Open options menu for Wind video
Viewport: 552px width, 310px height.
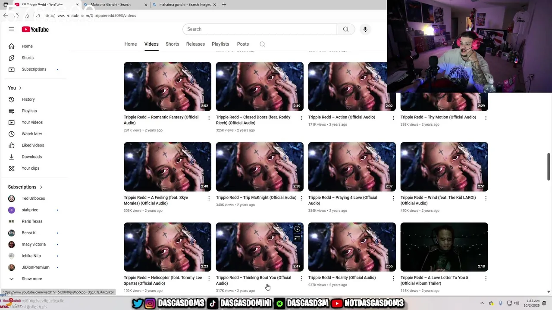(486, 198)
